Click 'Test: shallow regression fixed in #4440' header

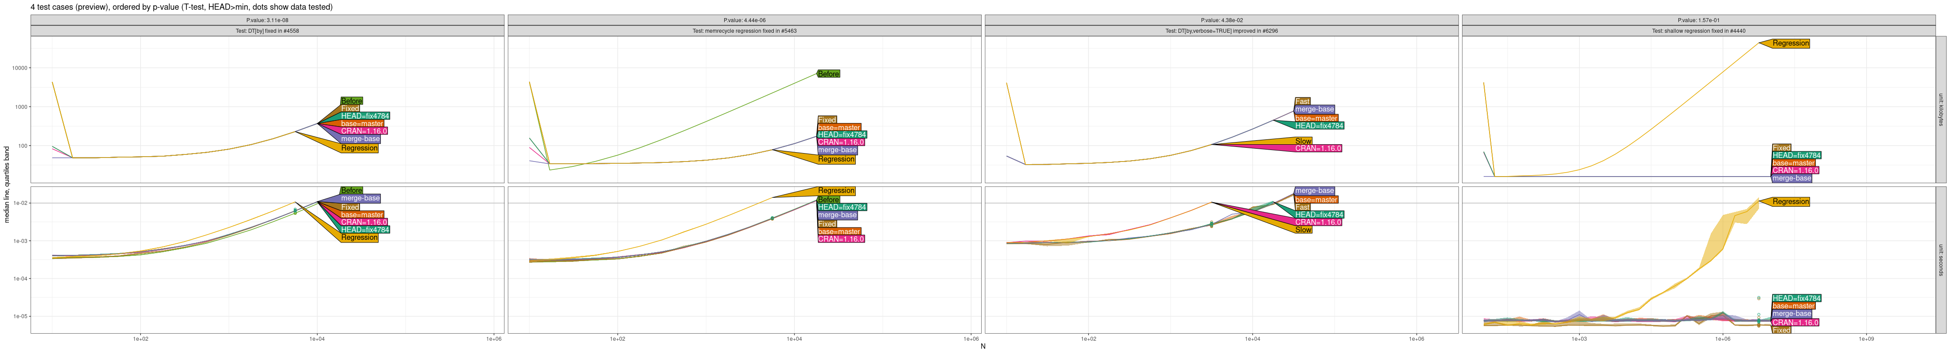(x=1699, y=31)
